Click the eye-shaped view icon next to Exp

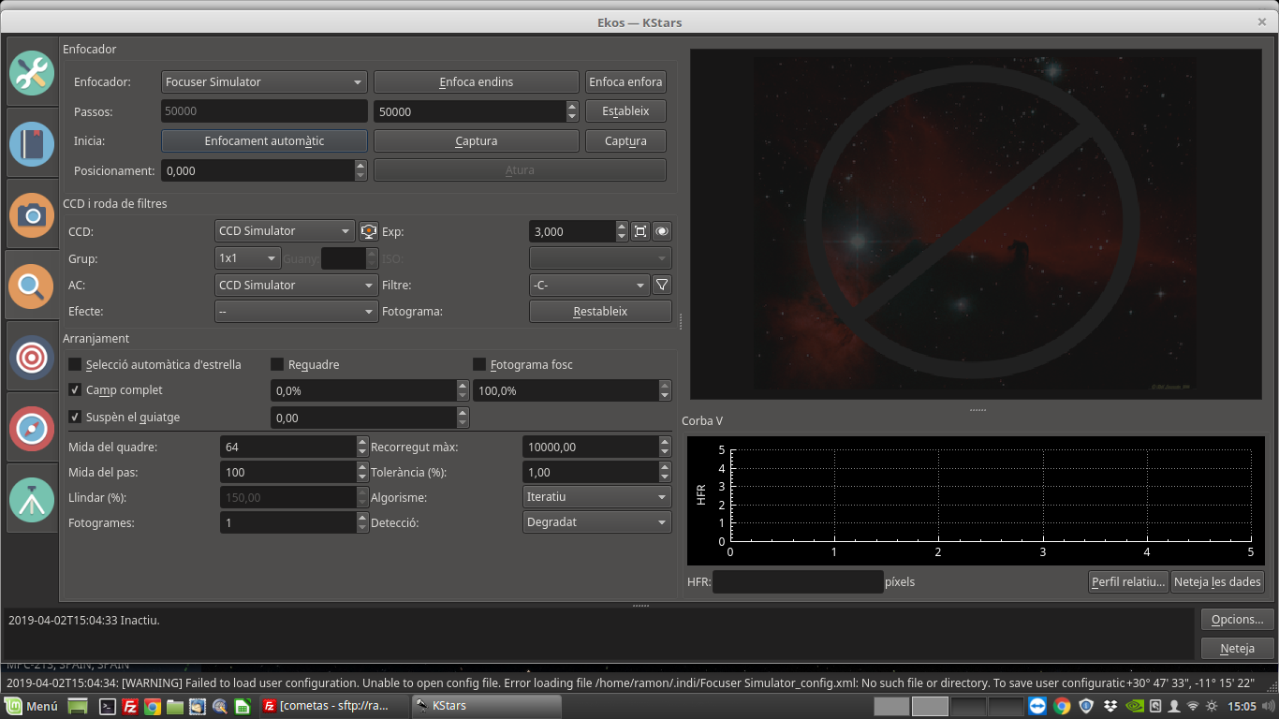tap(662, 231)
